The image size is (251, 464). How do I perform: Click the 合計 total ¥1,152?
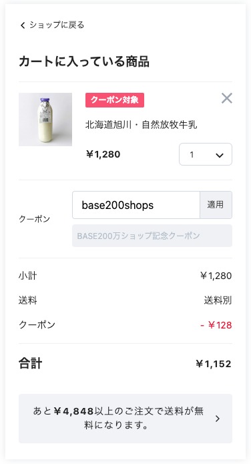pyautogui.click(x=214, y=364)
